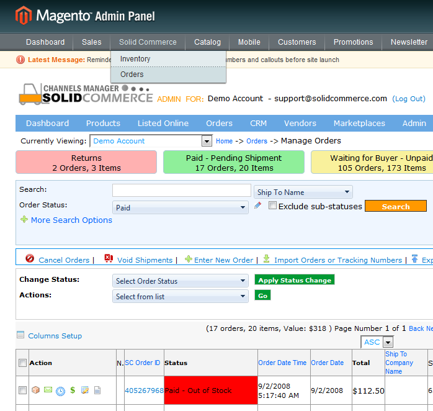Click into the Search text field
Image resolution: width=433 pixels, height=411 pixels.
coord(181,191)
